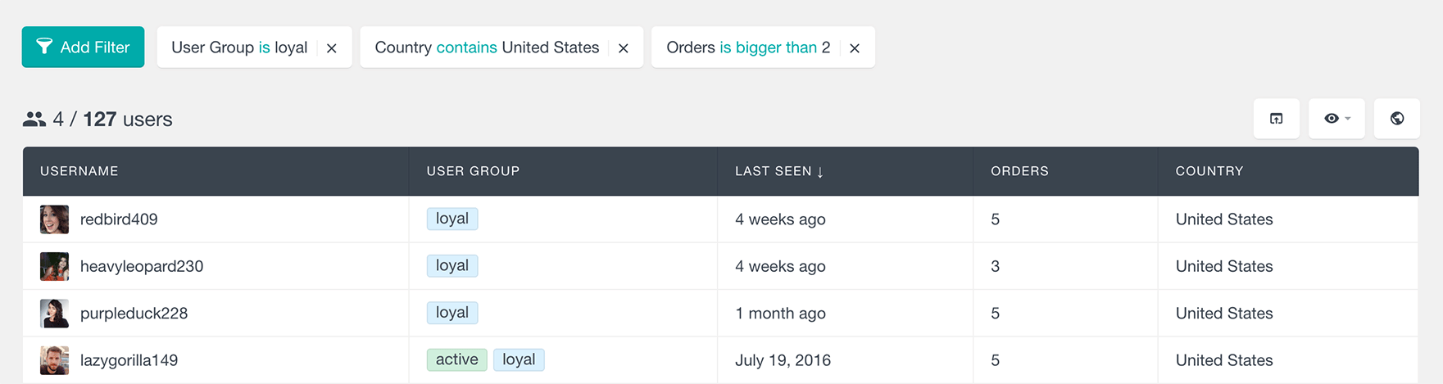
Task: Sort by the Orders column header
Action: (1019, 171)
